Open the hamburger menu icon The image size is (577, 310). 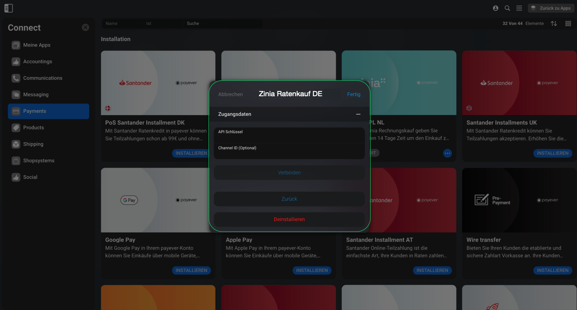click(x=519, y=8)
